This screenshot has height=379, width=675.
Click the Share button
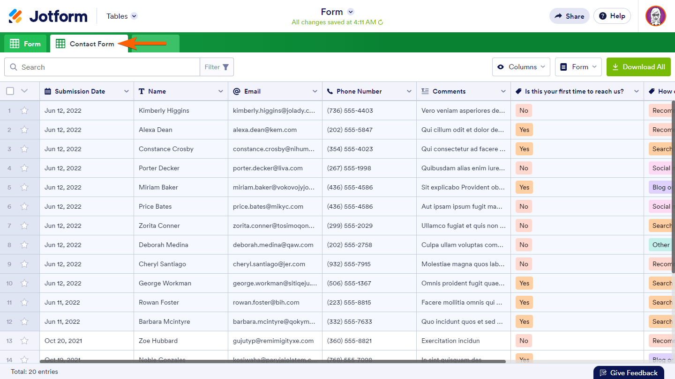pos(569,16)
